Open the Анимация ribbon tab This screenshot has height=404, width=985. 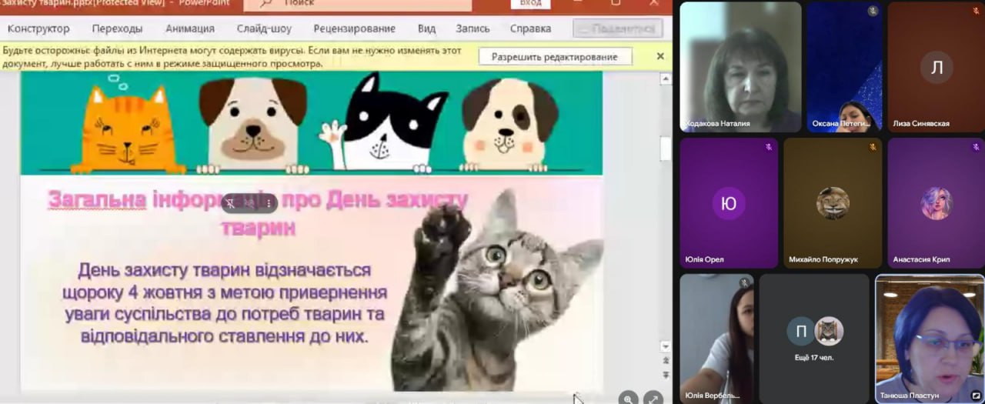pyautogui.click(x=189, y=28)
